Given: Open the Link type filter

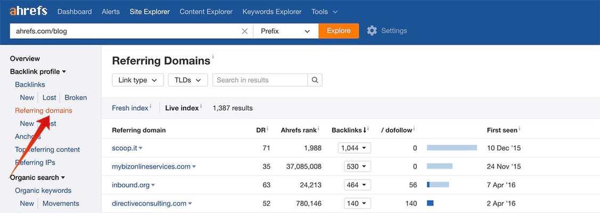Looking at the screenshot, I should pos(138,80).
